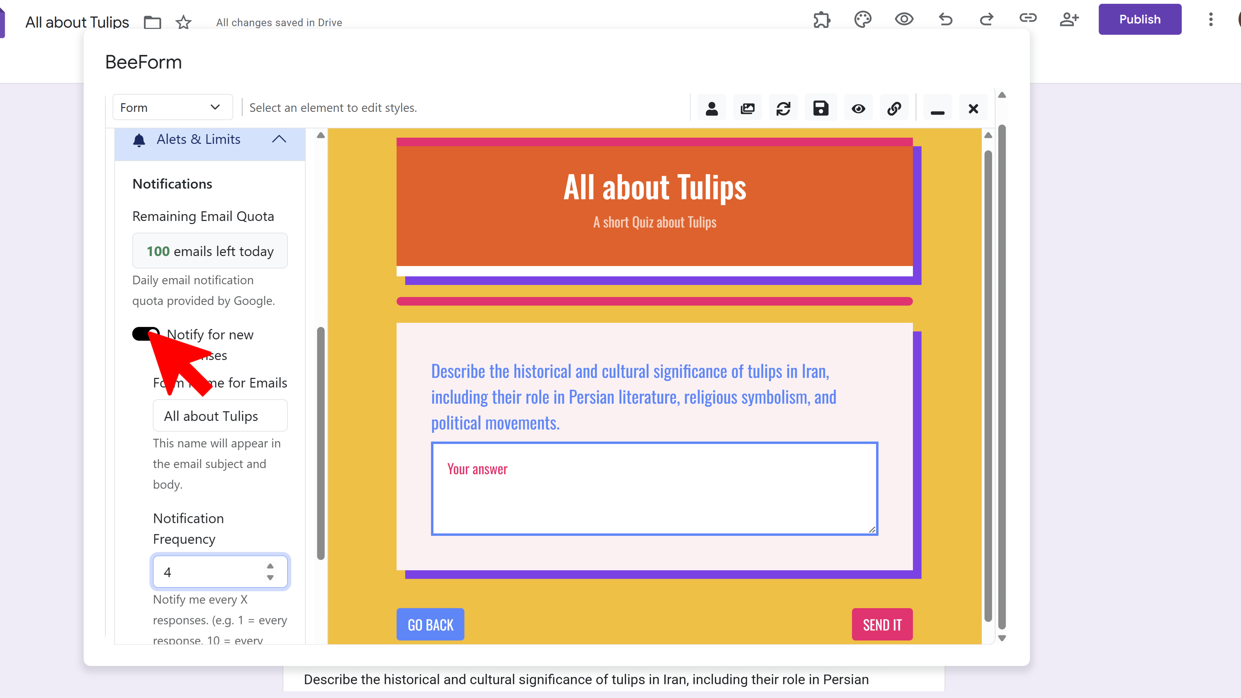Click the BeeForm chain link icon
Image resolution: width=1241 pixels, height=698 pixels.
click(894, 108)
